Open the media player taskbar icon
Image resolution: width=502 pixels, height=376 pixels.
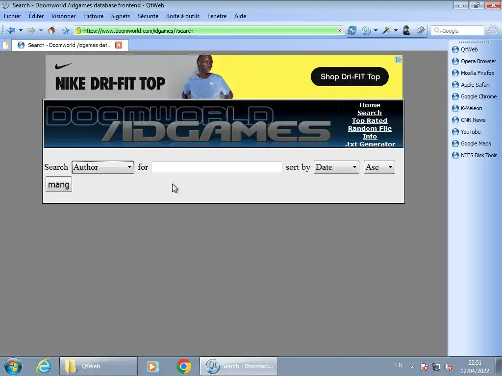point(153,366)
